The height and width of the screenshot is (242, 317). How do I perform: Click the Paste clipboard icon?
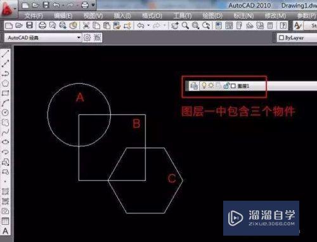(107, 25)
